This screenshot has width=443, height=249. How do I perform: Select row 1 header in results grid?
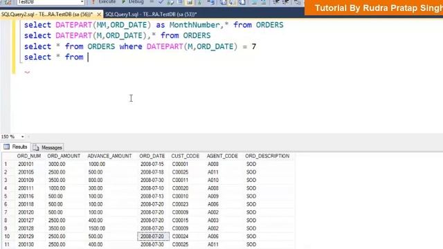tap(6, 164)
